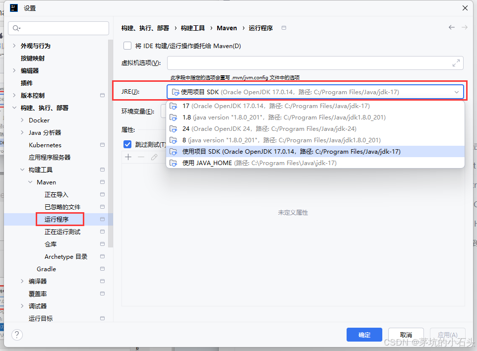Click into the 虚拟机选项 text field
This screenshot has width=477, height=351.
[315, 63]
